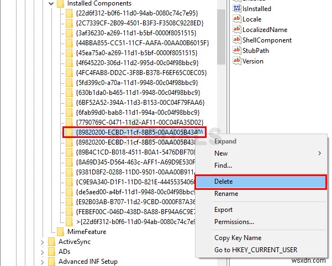Select key starting {C9E9A340-D1F1-11D0
The height and width of the screenshot is (266, 332).
tap(135, 182)
